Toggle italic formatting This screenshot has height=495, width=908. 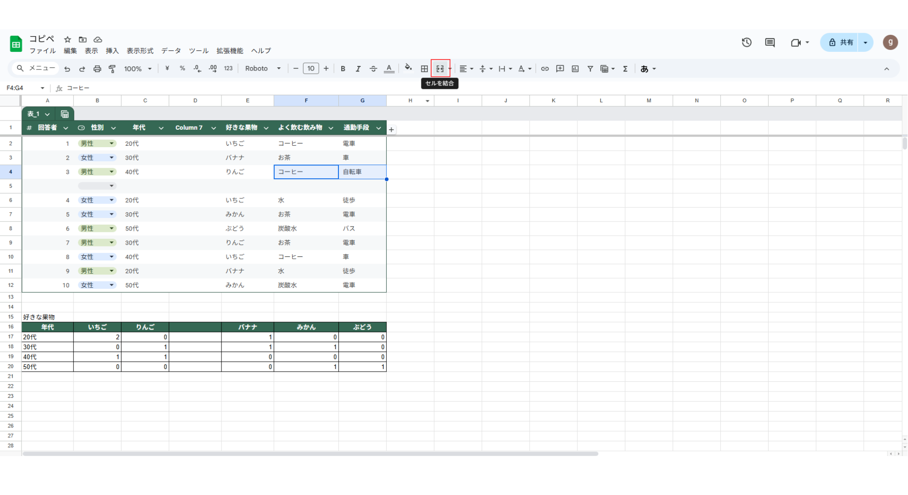click(x=358, y=69)
